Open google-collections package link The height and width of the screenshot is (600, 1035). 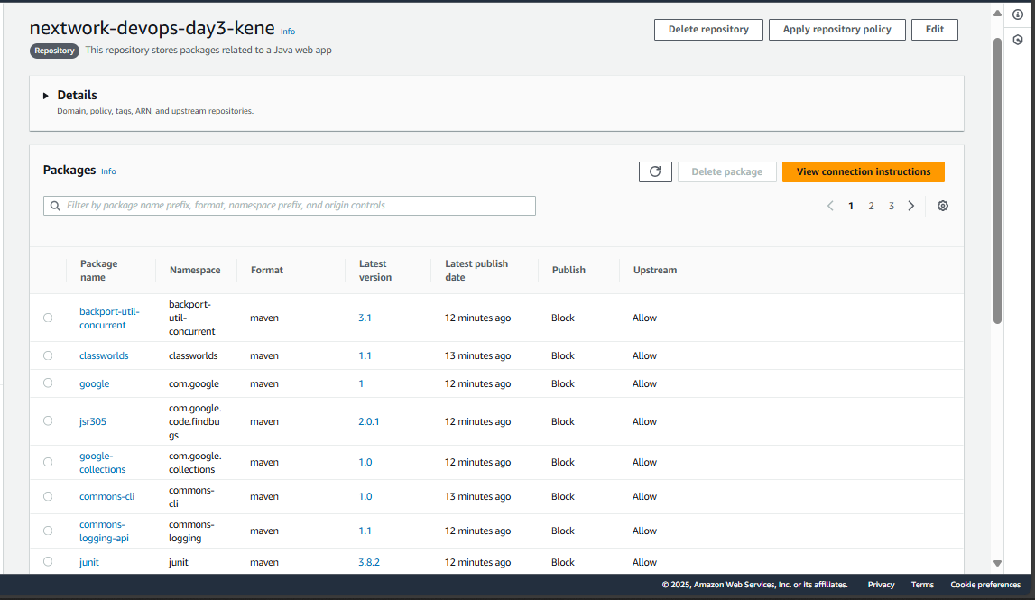point(102,463)
